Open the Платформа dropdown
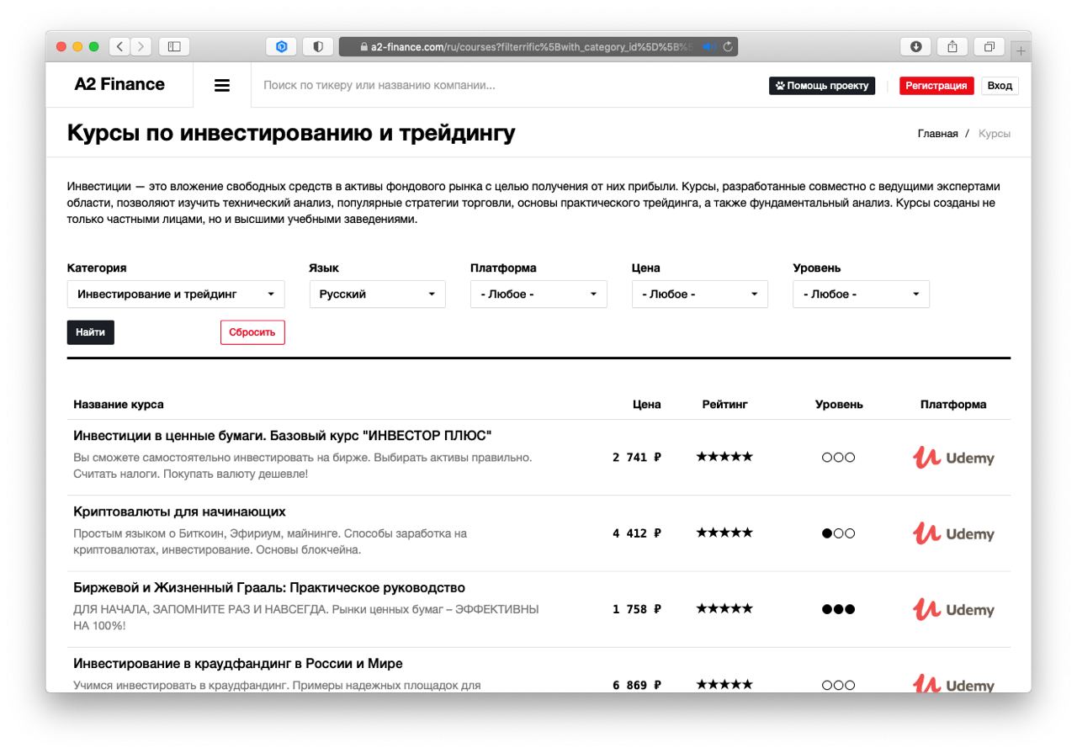This screenshot has height=753, width=1077. [538, 294]
